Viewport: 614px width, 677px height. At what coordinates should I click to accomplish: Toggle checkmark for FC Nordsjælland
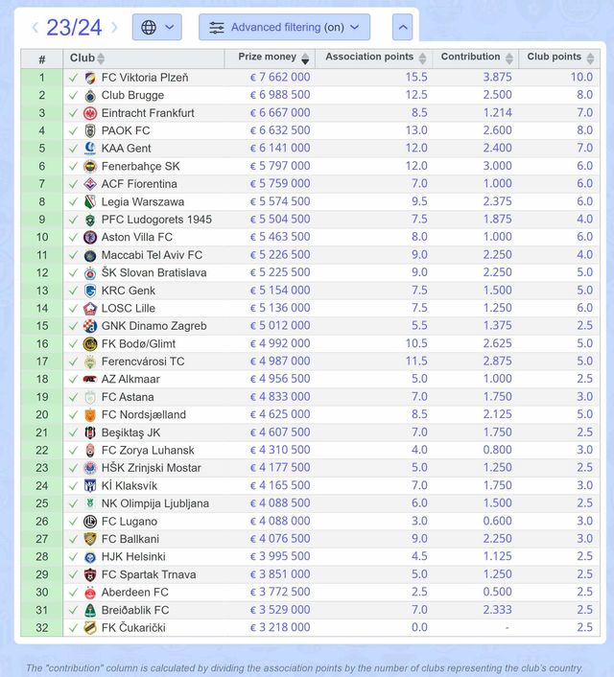click(x=74, y=414)
